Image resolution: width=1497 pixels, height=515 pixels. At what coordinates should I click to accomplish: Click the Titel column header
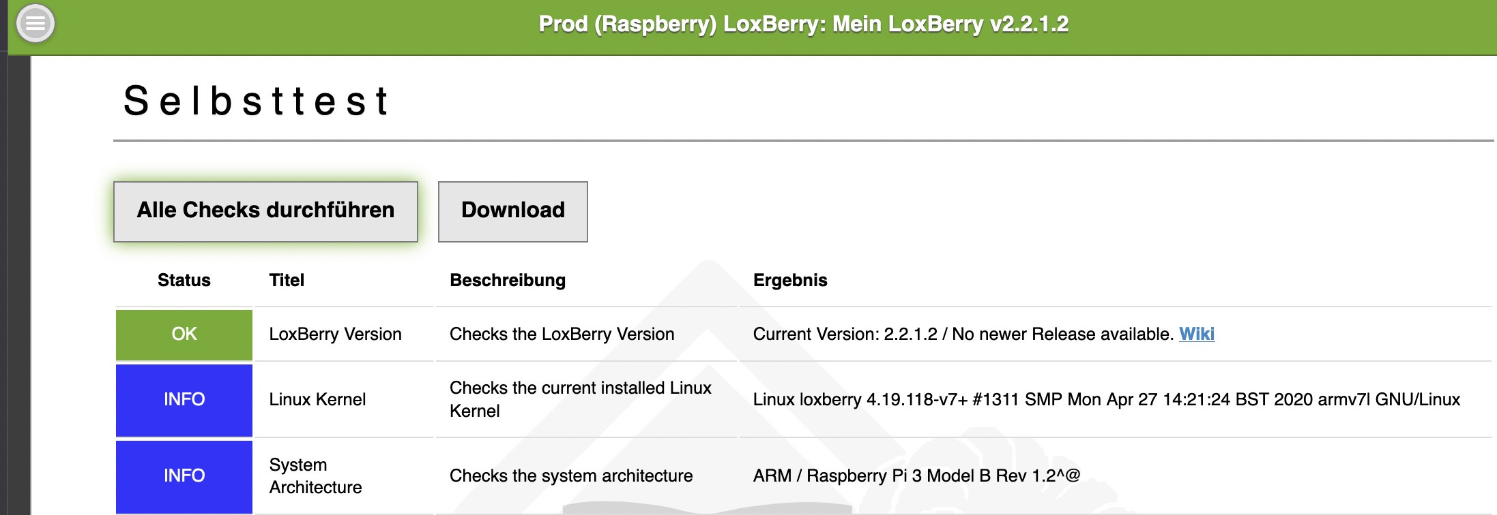point(287,280)
